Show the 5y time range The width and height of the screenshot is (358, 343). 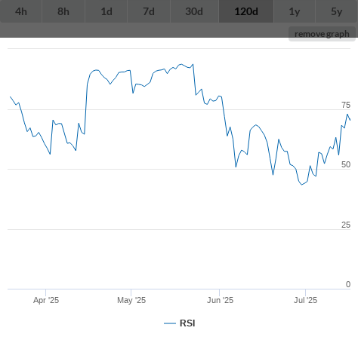(337, 11)
